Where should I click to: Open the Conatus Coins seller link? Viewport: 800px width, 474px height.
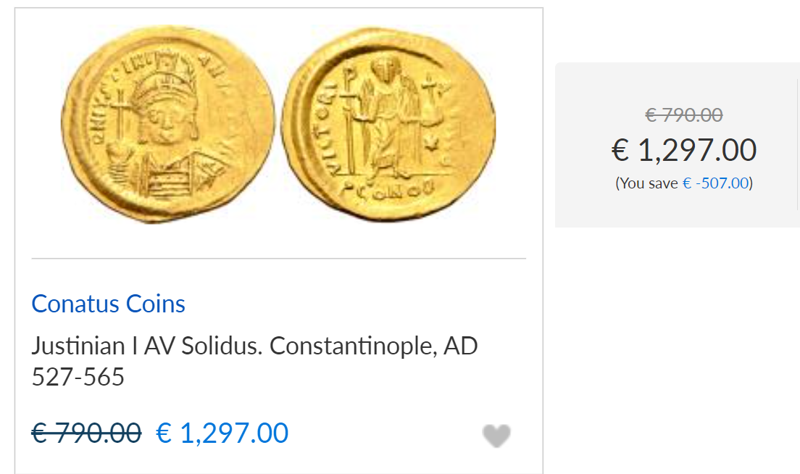109,304
